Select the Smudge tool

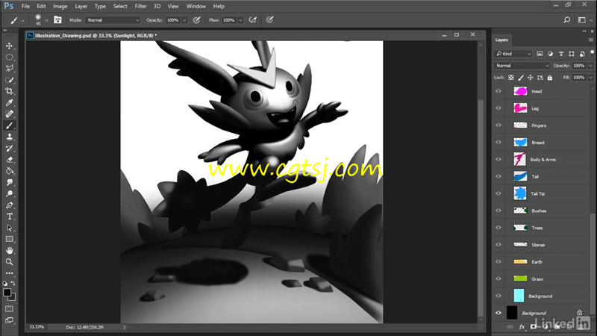9,182
